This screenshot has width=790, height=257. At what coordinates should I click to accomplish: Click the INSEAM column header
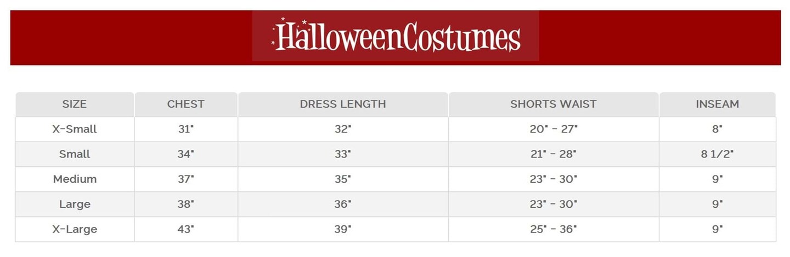[x=717, y=104]
